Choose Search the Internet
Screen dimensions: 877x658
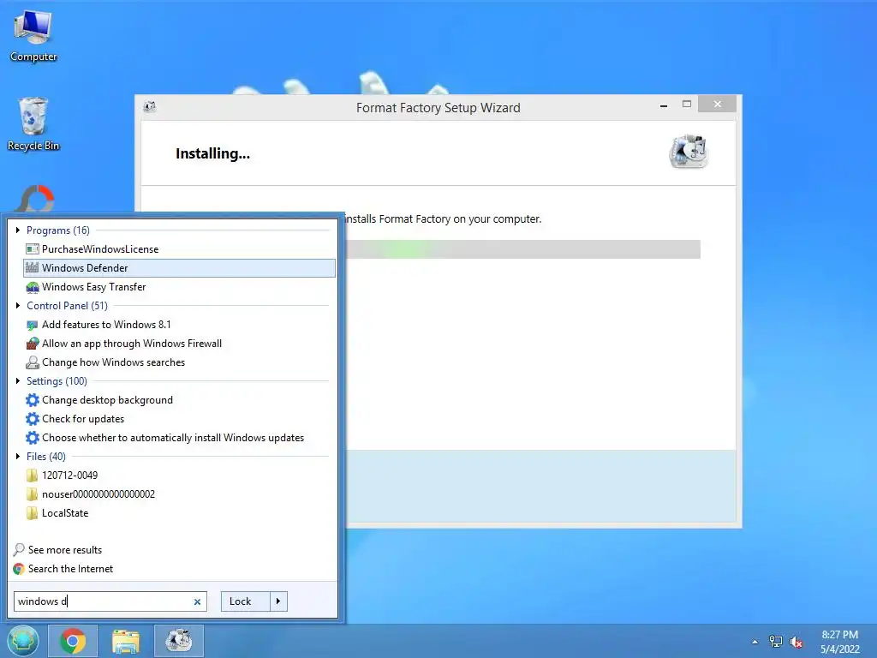pos(70,569)
